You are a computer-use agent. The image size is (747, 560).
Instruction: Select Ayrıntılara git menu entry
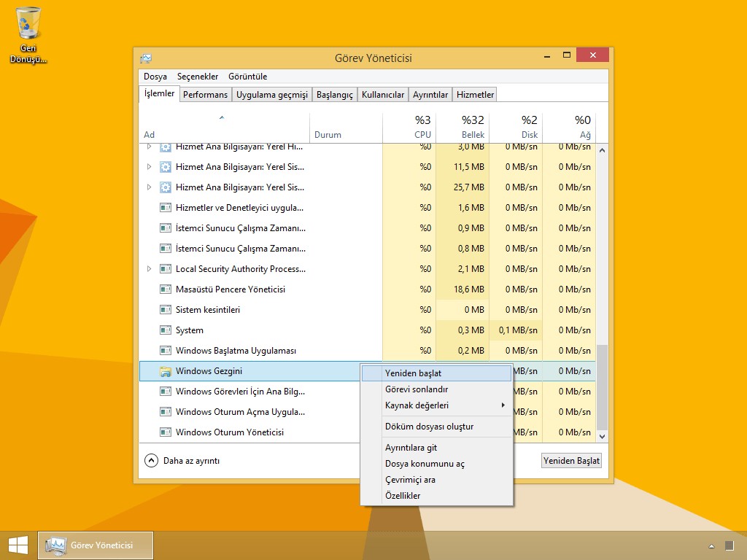pos(437,448)
